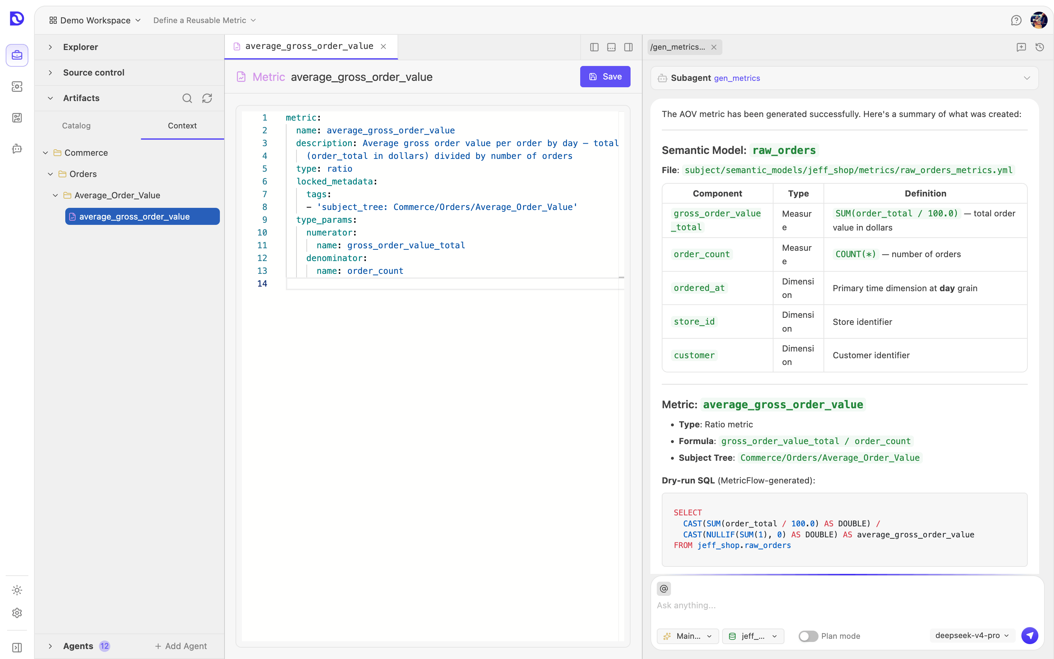The width and height of the screenshot is (1054, 659).
Task: Search artifacts with magnifier icon
Action: (x=187, y=98)
